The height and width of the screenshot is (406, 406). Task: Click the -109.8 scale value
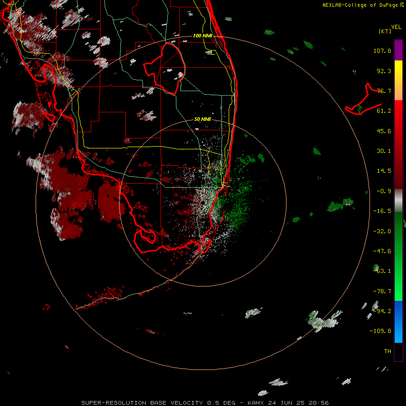point(380,331)
